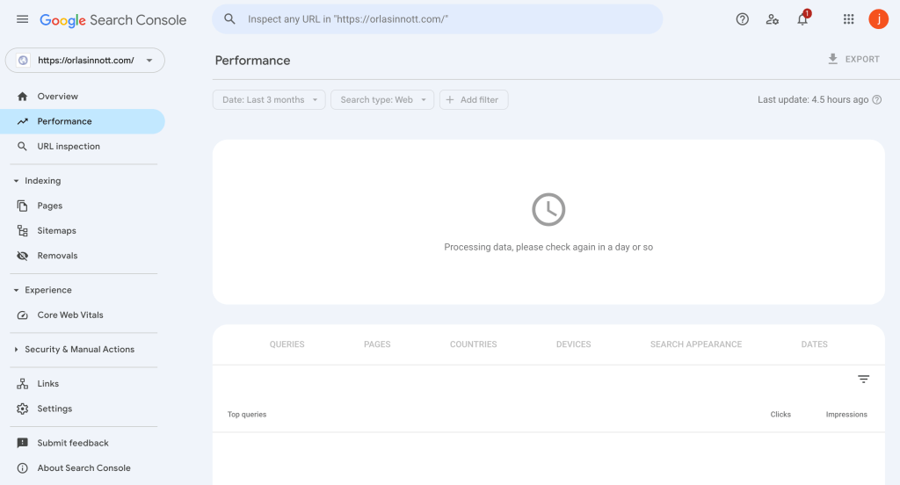This screenshot has height=485, width=900.
Task: Open the Date: Last 3 months dropdown
Action: tap(269, 100)
